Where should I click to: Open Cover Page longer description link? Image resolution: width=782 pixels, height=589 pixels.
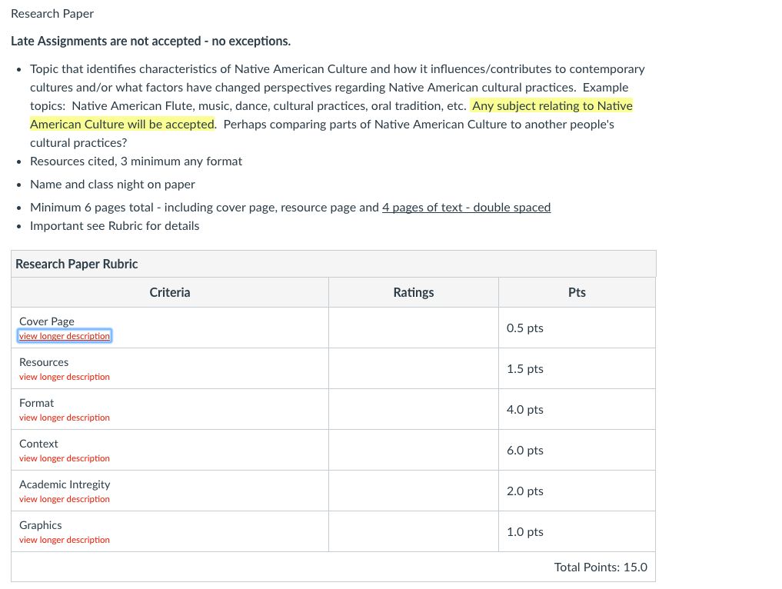click(x=65, y=336)
